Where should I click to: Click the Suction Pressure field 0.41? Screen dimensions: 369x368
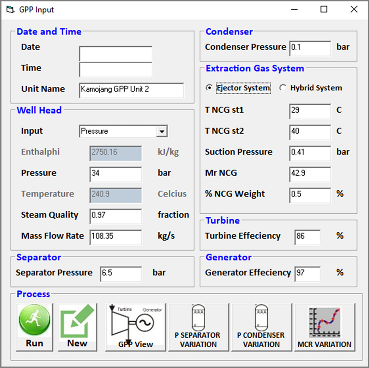point(310,153)
